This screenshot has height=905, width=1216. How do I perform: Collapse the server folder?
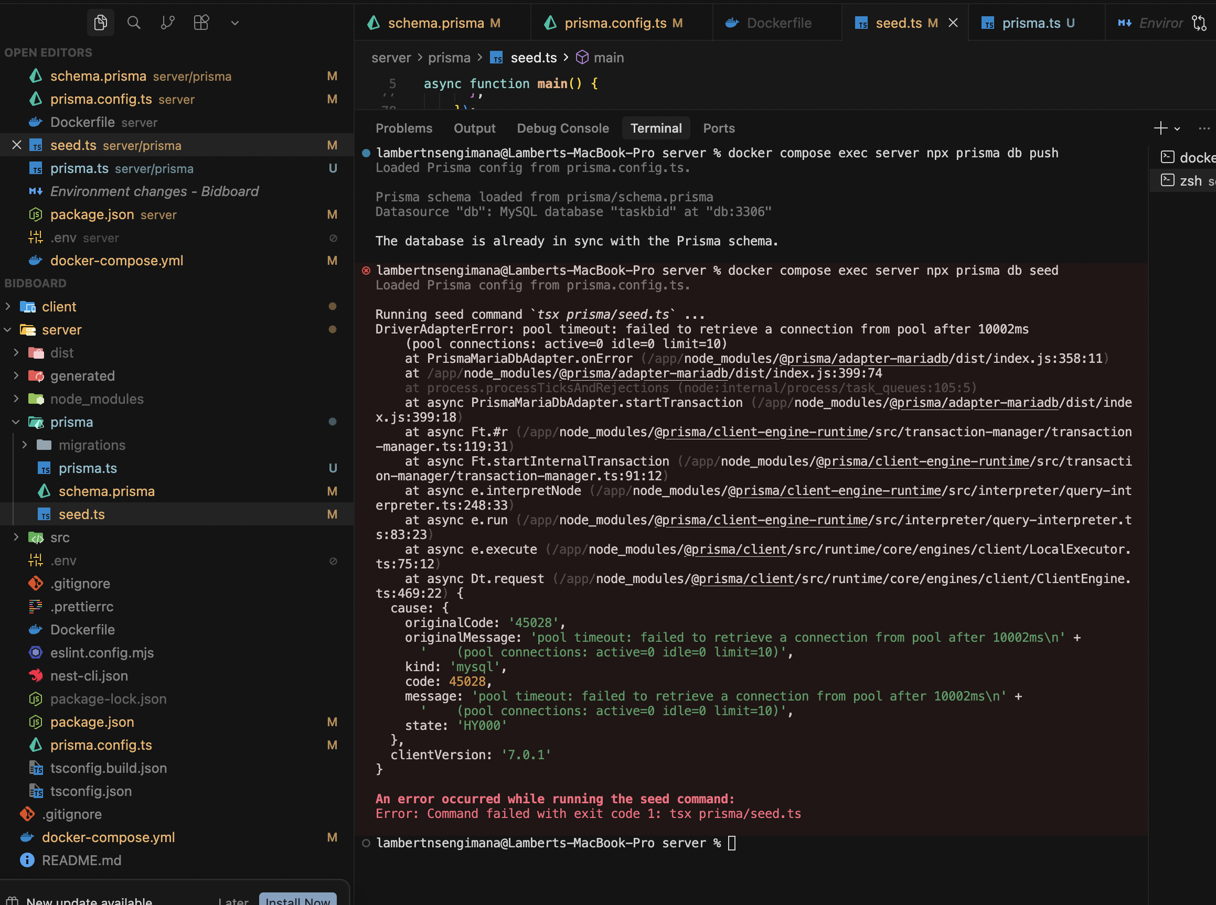(x=8, y=330)
